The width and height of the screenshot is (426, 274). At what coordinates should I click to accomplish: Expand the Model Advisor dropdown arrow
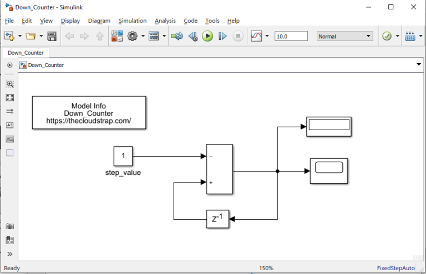pos(398,36)
